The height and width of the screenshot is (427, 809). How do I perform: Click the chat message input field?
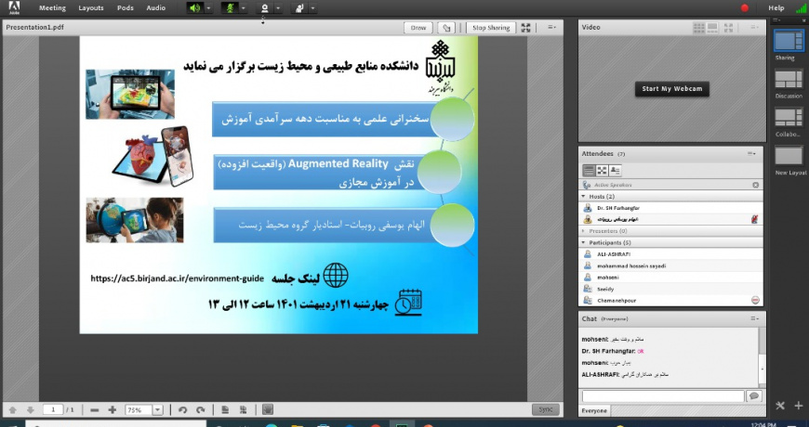663,396
